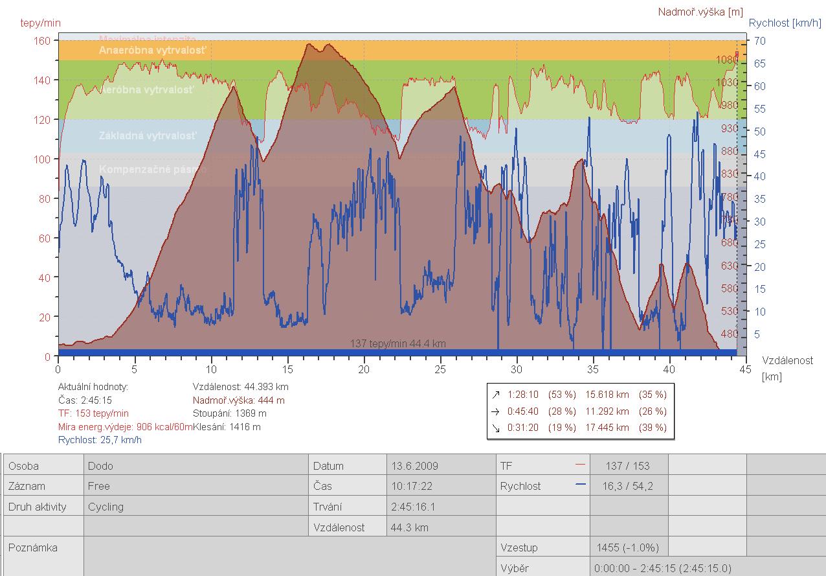This screenshot has width=826, height=576.
Task: Click the Vzestup value 1455 (-1.0%)
Action: click(627, 547)
